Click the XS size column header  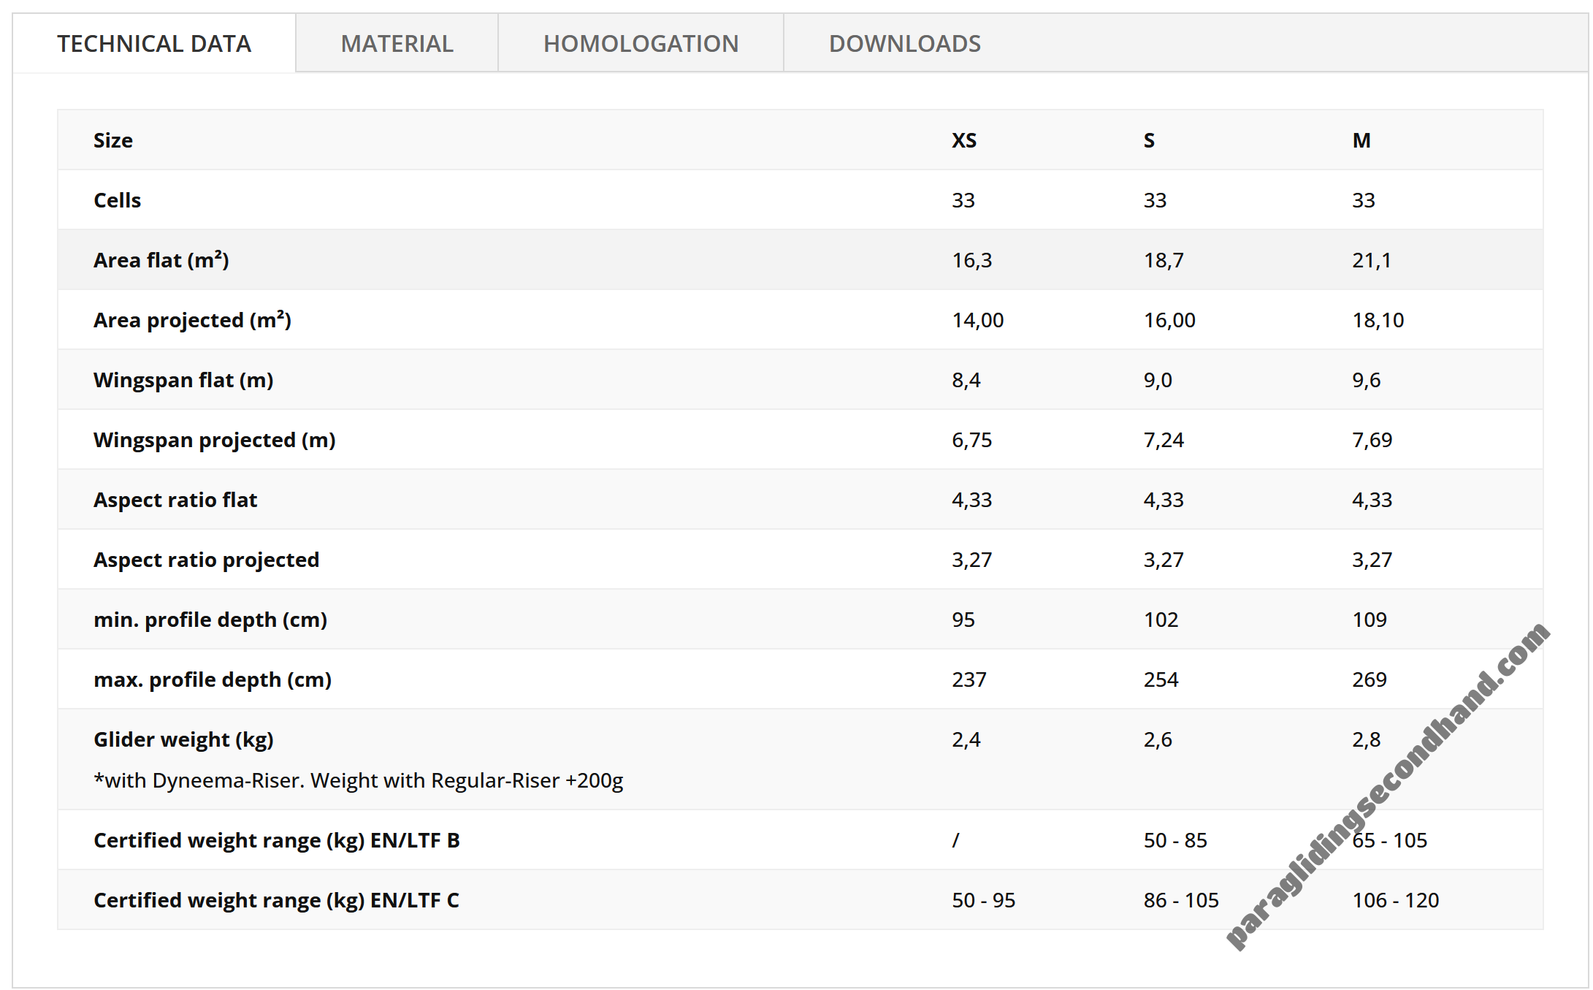[963, 140]
